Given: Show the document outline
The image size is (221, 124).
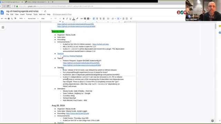Looking at the screenshot, I should point(3,28).
